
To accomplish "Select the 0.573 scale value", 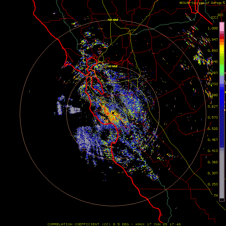I will tap(213, 118).
